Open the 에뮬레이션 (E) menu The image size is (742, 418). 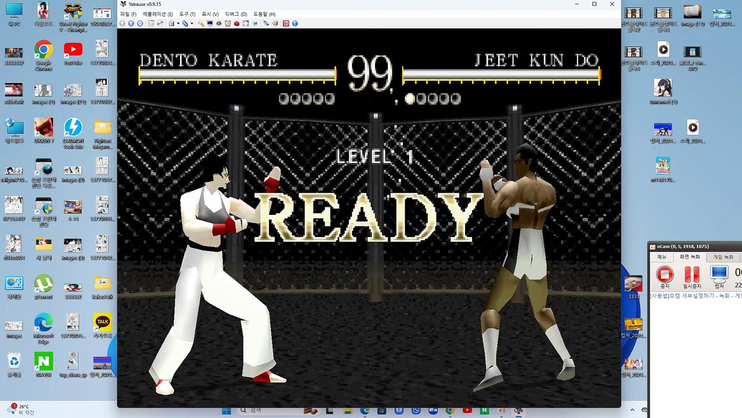point(158,14)
